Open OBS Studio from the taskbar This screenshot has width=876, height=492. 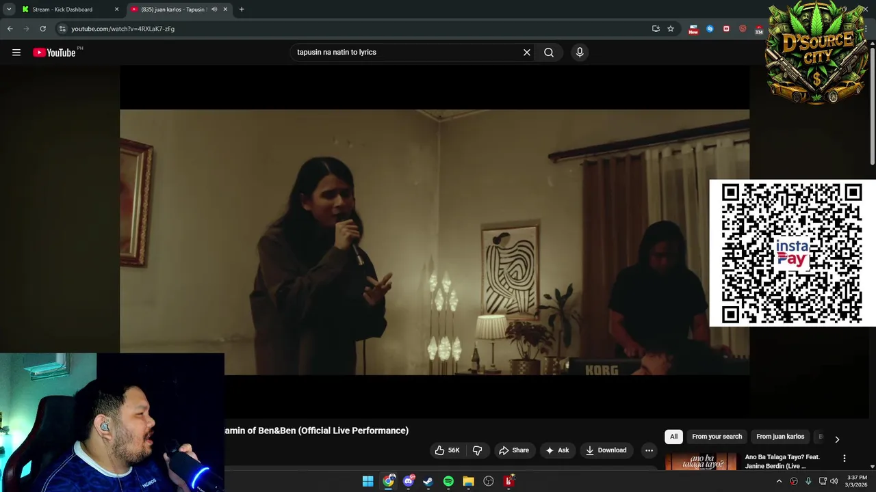tap(489, 481)
